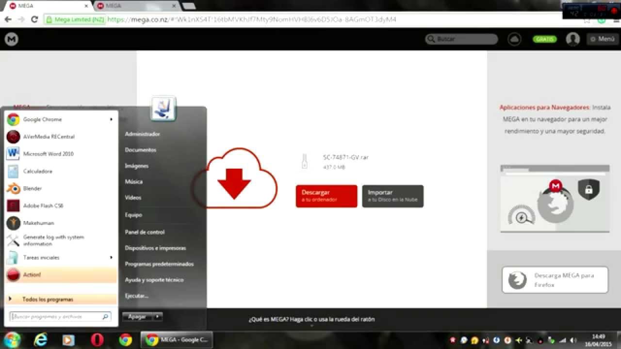The height and width of the screenshot is (349, 621).
Task: Click the user account picture in start menu
Action: pos(163,109)
